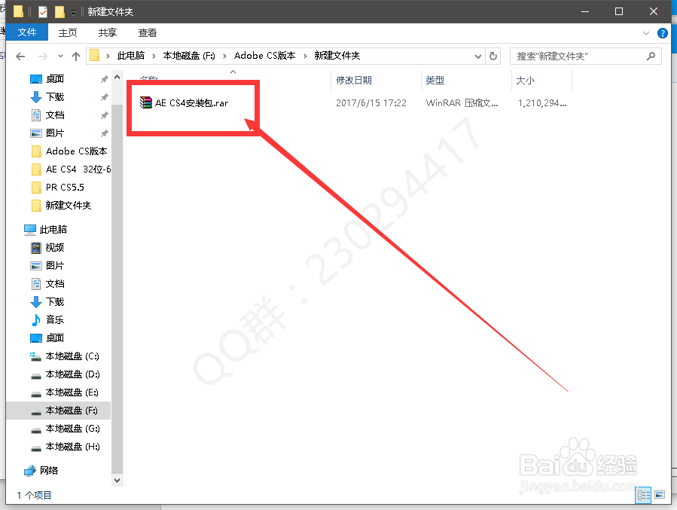Click the 文档 icon under 此电脑

pos(36,284)
